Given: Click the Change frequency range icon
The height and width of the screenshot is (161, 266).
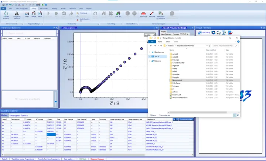Looking at the screenshot, I should point(34,14).
